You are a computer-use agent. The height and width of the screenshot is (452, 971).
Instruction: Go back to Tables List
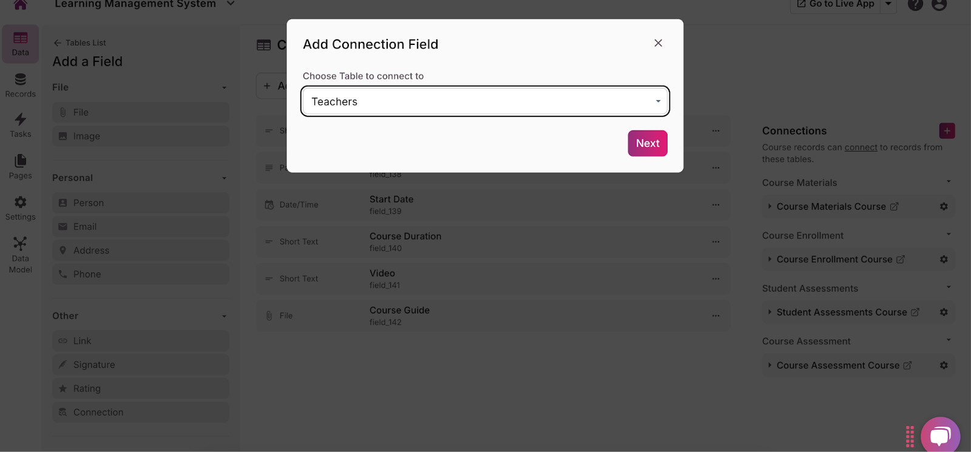[80, 43]
